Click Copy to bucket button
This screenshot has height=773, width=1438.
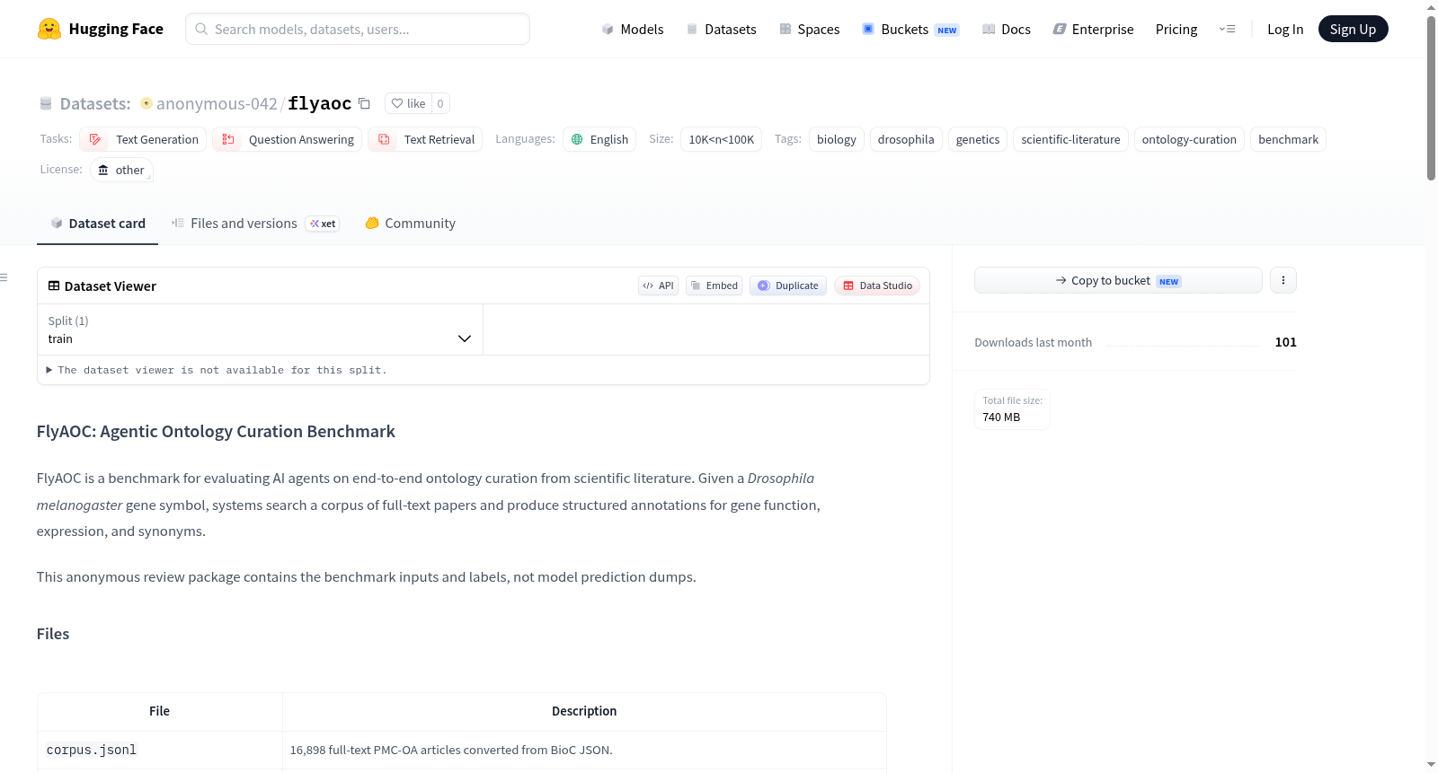click(x=1118, y=280)
